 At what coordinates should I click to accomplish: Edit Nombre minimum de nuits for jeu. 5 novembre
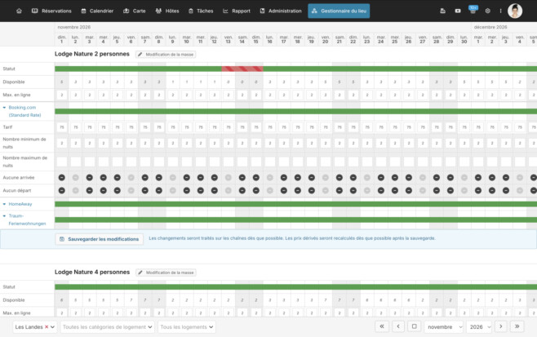pos(118,143)
